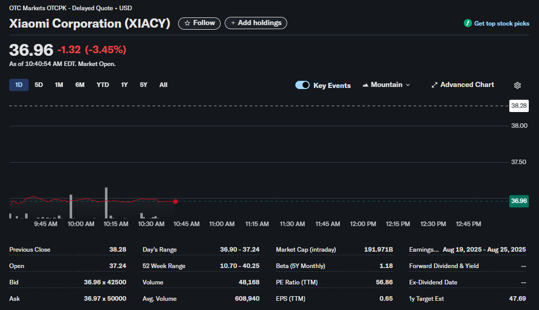The width and height of the screenshot is (539, 310).
Task: Open the chart settings gear icon
Action: (518, 85)
